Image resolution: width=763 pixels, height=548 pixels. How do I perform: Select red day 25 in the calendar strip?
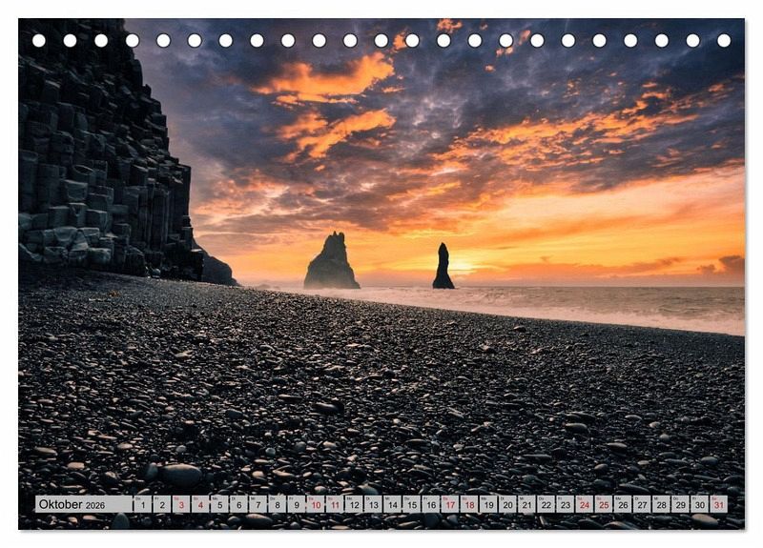pyautogui.click(x=604, y=504)
